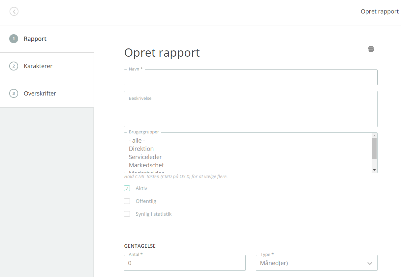Go back with the circled arrow icon
The height and width of the screenshot is (277, 401).
point(14,12)
